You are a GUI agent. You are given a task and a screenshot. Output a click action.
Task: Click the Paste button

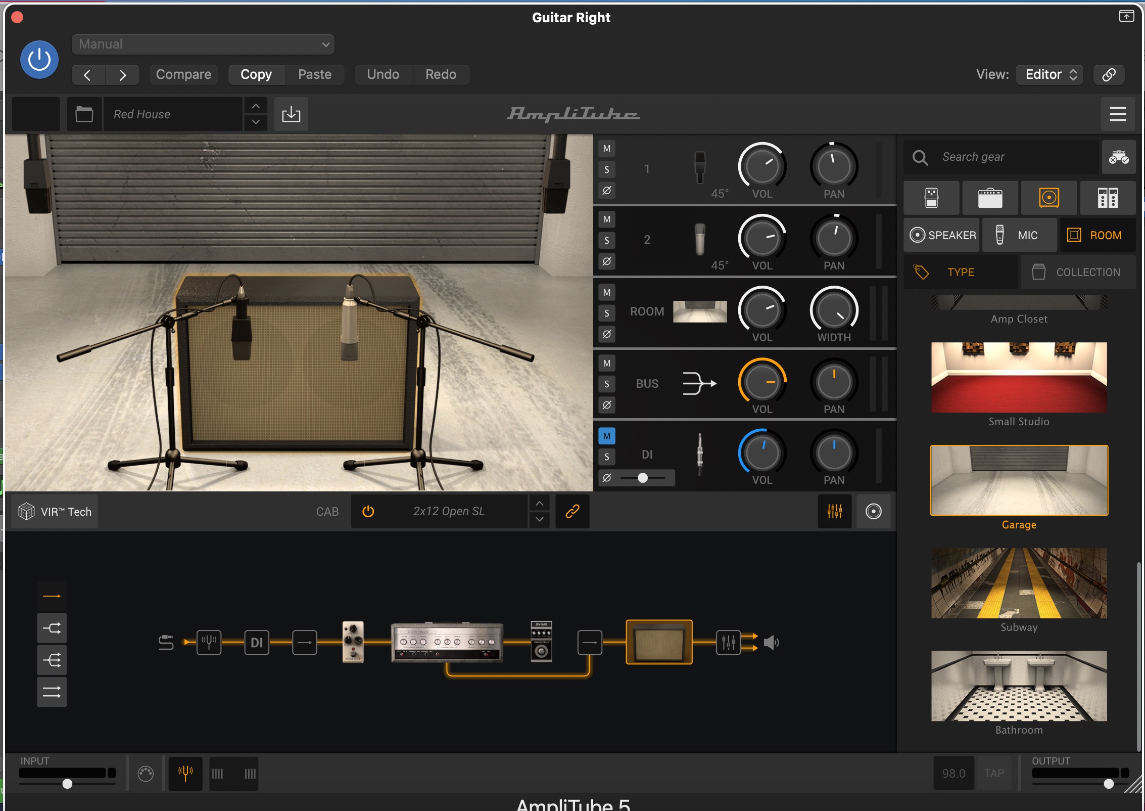click(x=315, y=75)
